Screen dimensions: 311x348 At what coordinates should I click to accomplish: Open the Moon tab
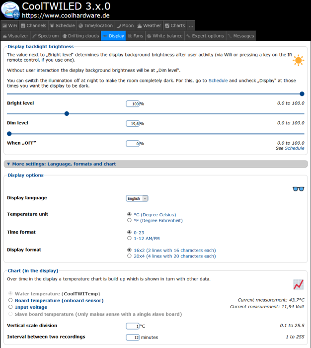(x=125, y=25)
